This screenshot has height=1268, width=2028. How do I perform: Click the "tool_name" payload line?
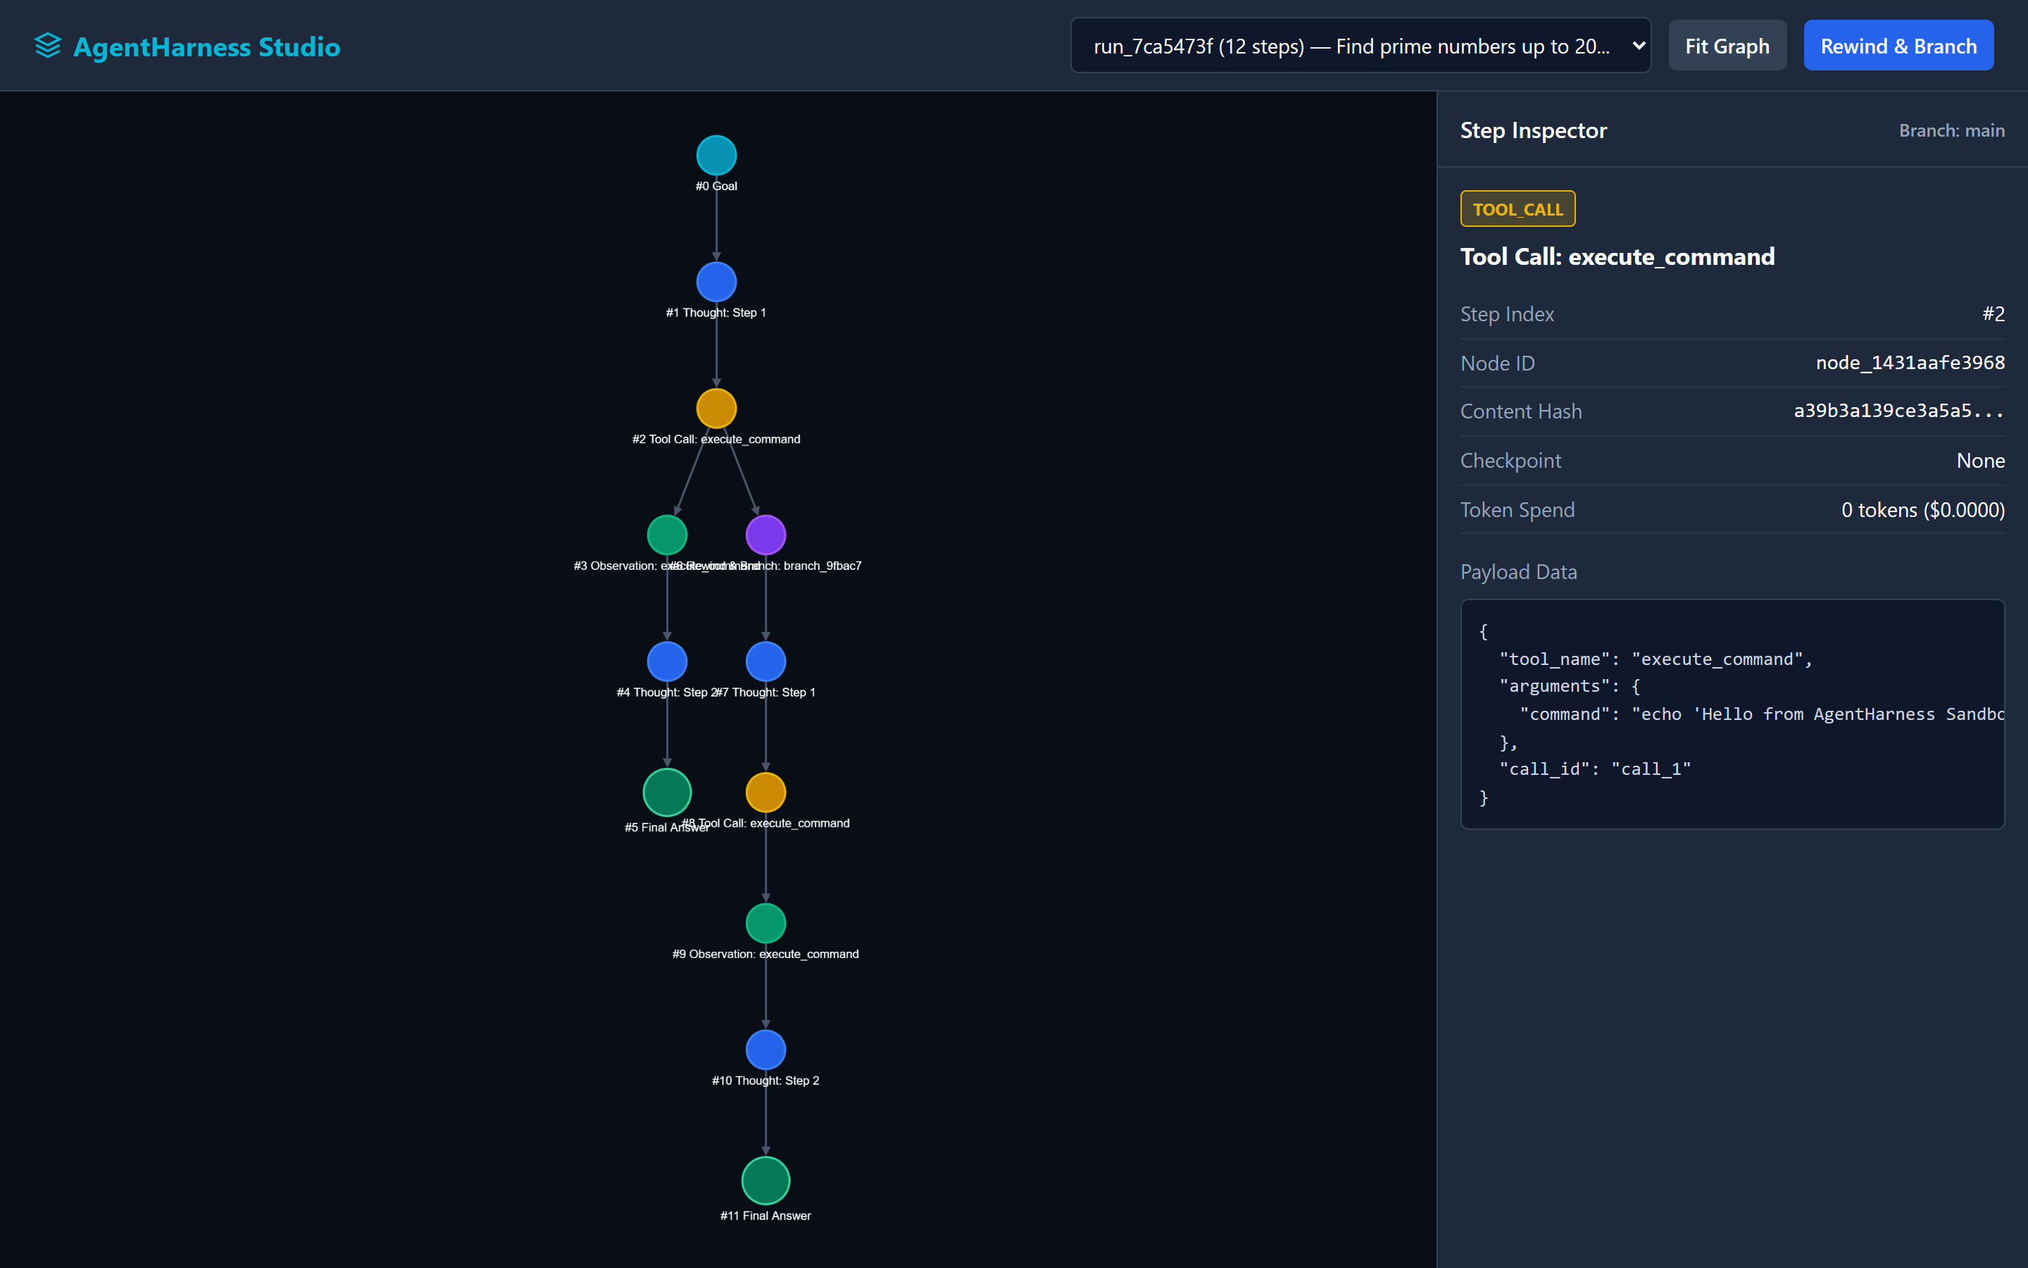(x=1655, y=659)
